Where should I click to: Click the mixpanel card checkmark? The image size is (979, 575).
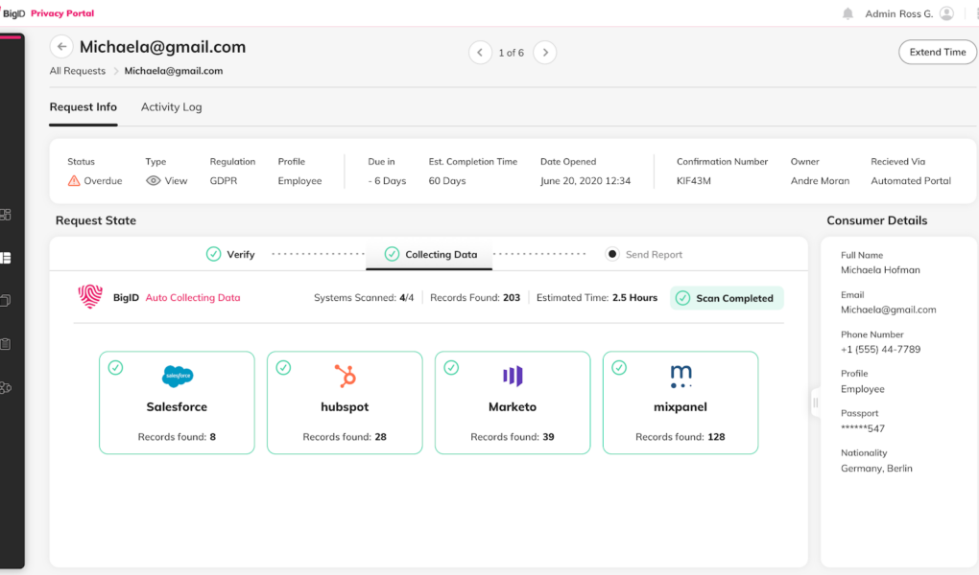pyautogui.click(x=619, y=368)
